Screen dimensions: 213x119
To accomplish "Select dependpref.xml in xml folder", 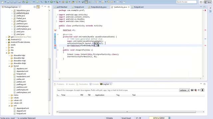I will pyautogui.click(x=23, y=108).
